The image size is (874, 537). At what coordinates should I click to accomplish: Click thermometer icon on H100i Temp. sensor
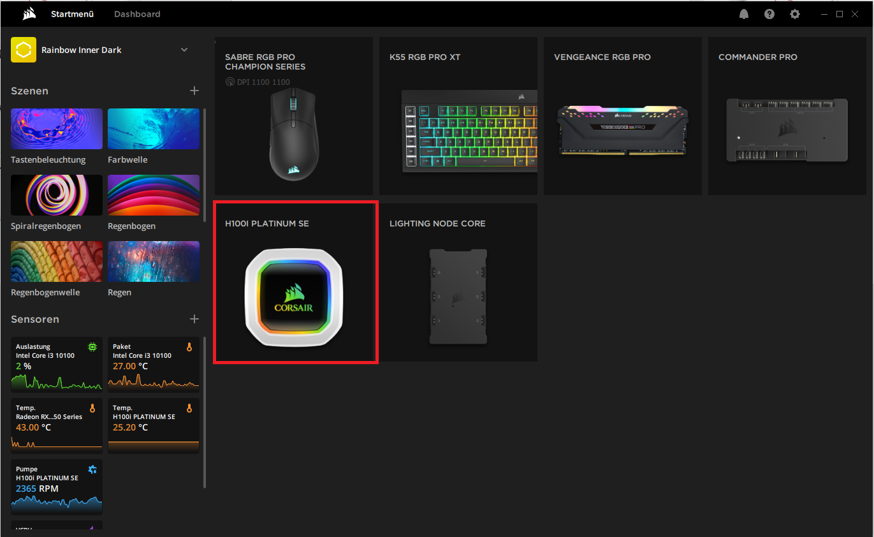[x=189, y=408]
